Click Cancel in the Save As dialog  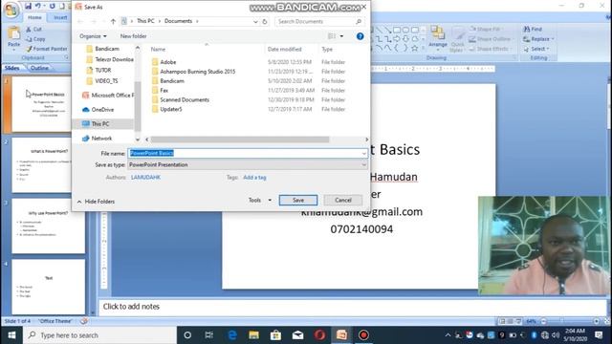(x=343, y=200)
